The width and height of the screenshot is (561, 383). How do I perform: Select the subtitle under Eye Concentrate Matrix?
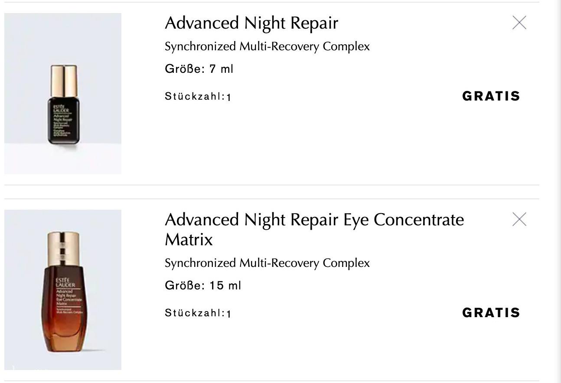point(267,263)
